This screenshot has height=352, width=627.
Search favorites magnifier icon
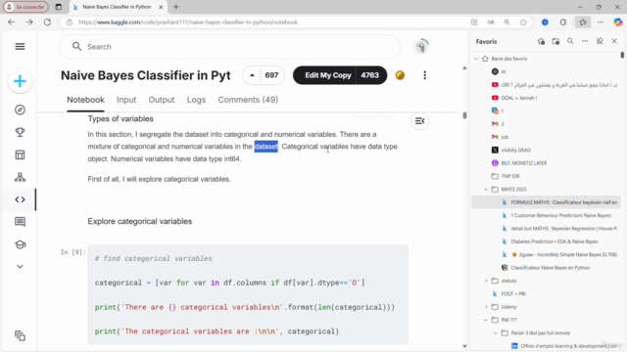(x=570, y=41)
